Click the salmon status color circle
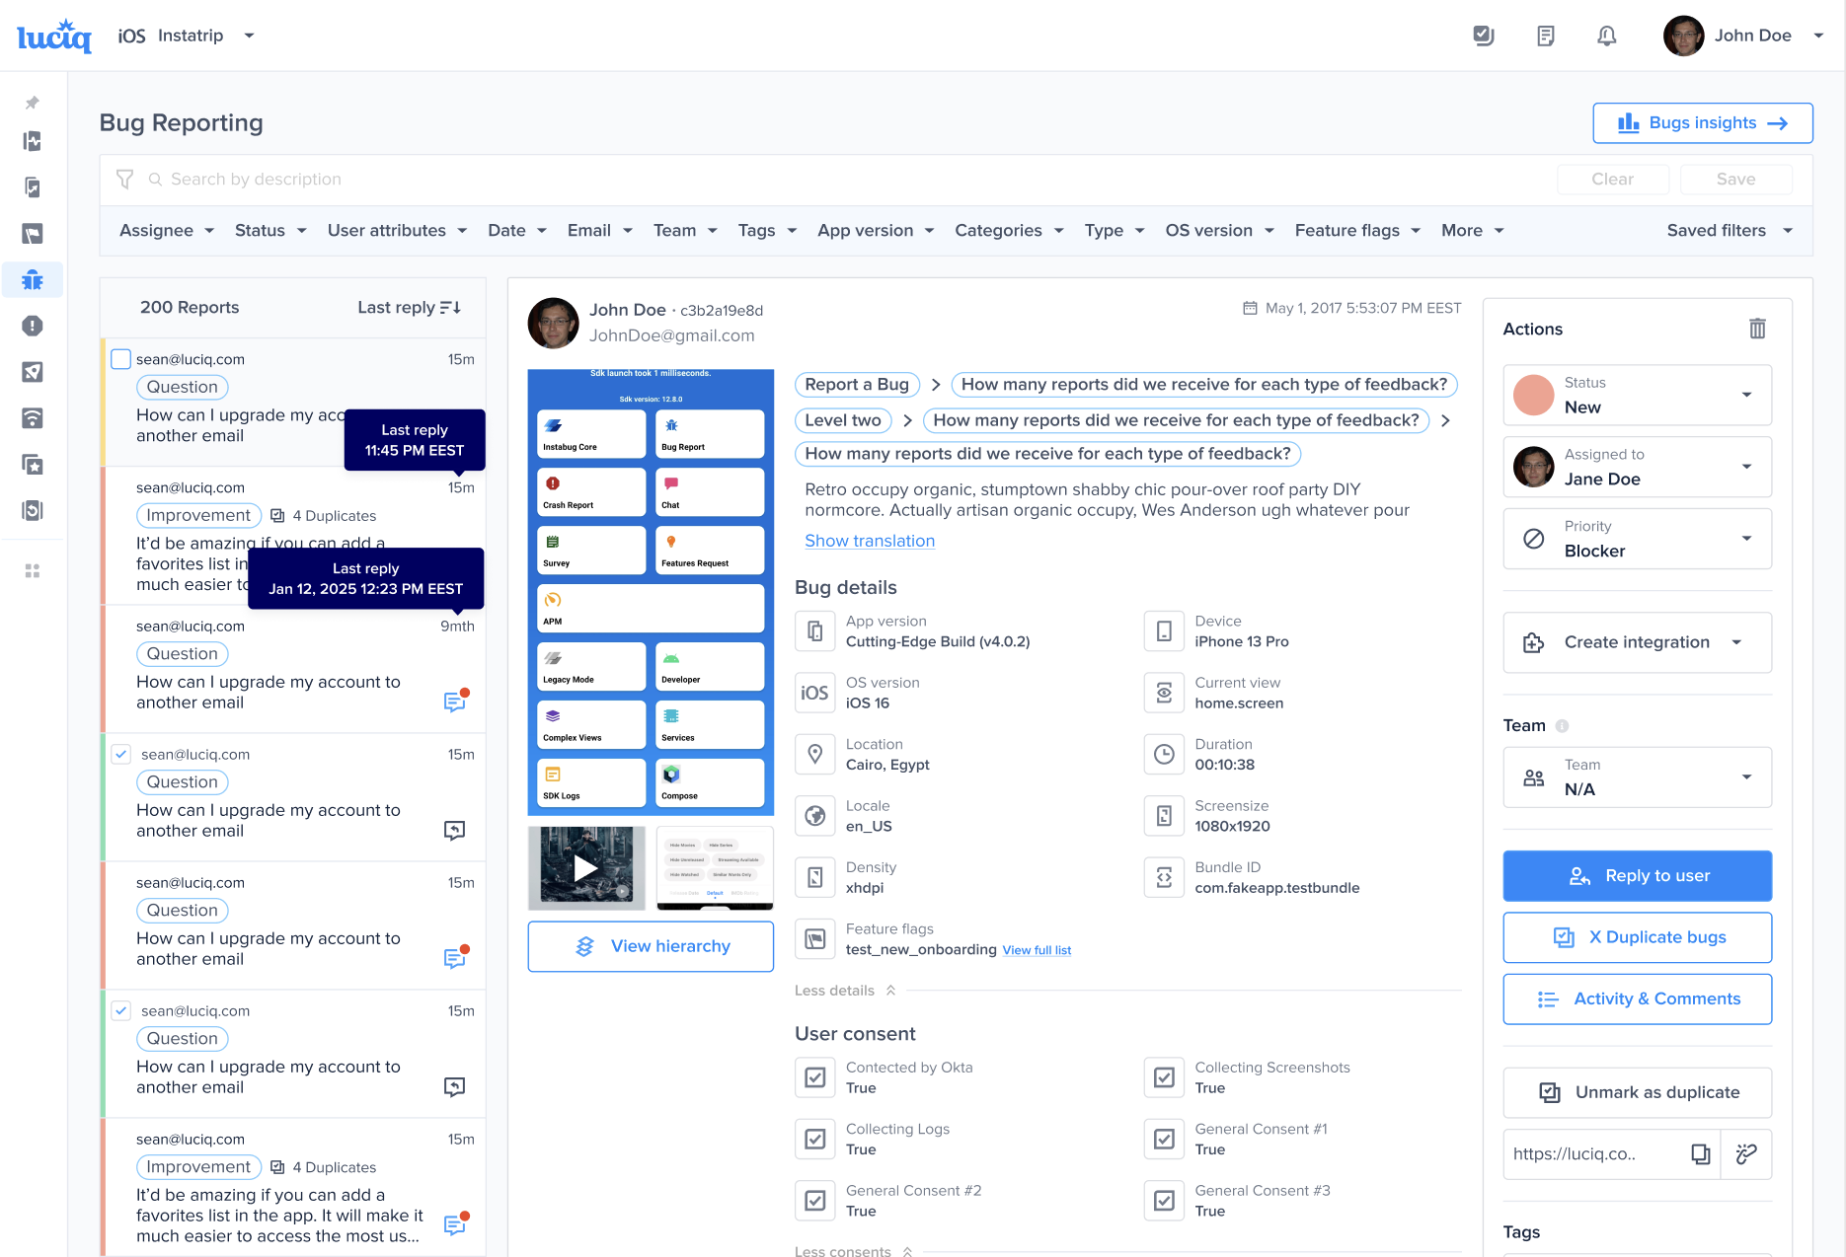Viewport: 1846px width, 1257px height. pos(1533,396)
